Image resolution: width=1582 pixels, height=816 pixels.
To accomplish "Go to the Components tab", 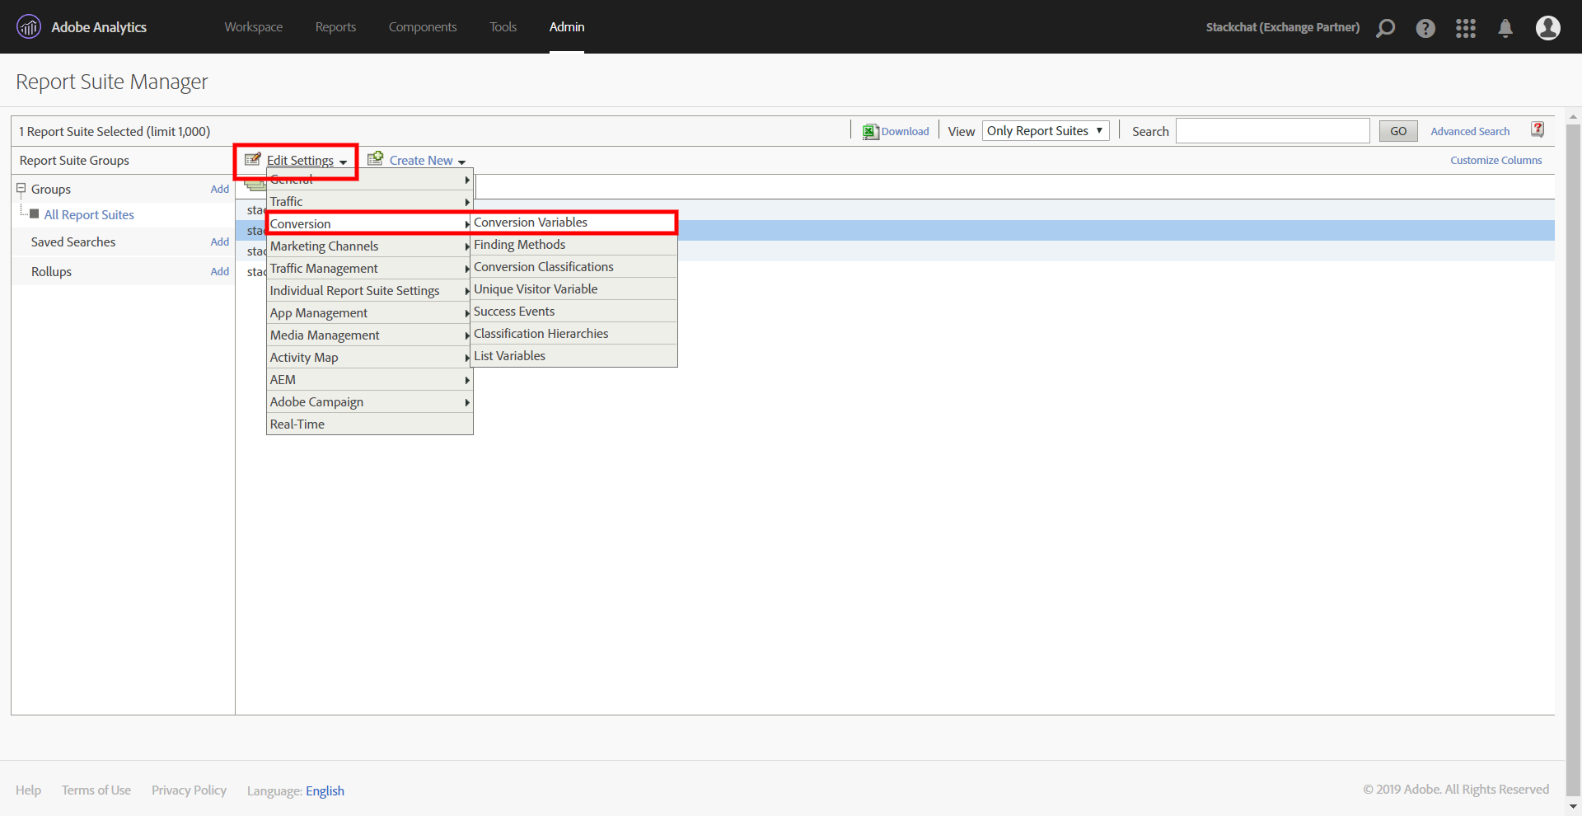I will [x=423, y=27].
